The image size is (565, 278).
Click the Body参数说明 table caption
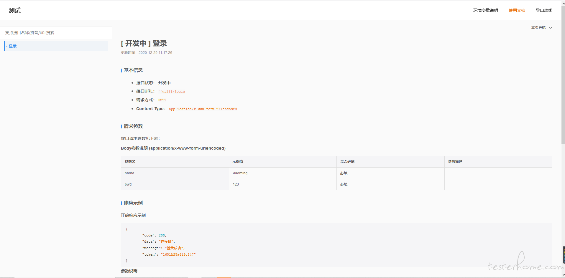[173, 148]
